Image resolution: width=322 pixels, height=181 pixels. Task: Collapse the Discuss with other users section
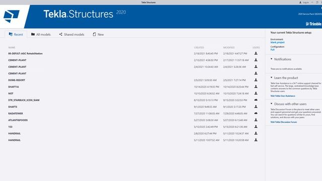coord(271,104)
